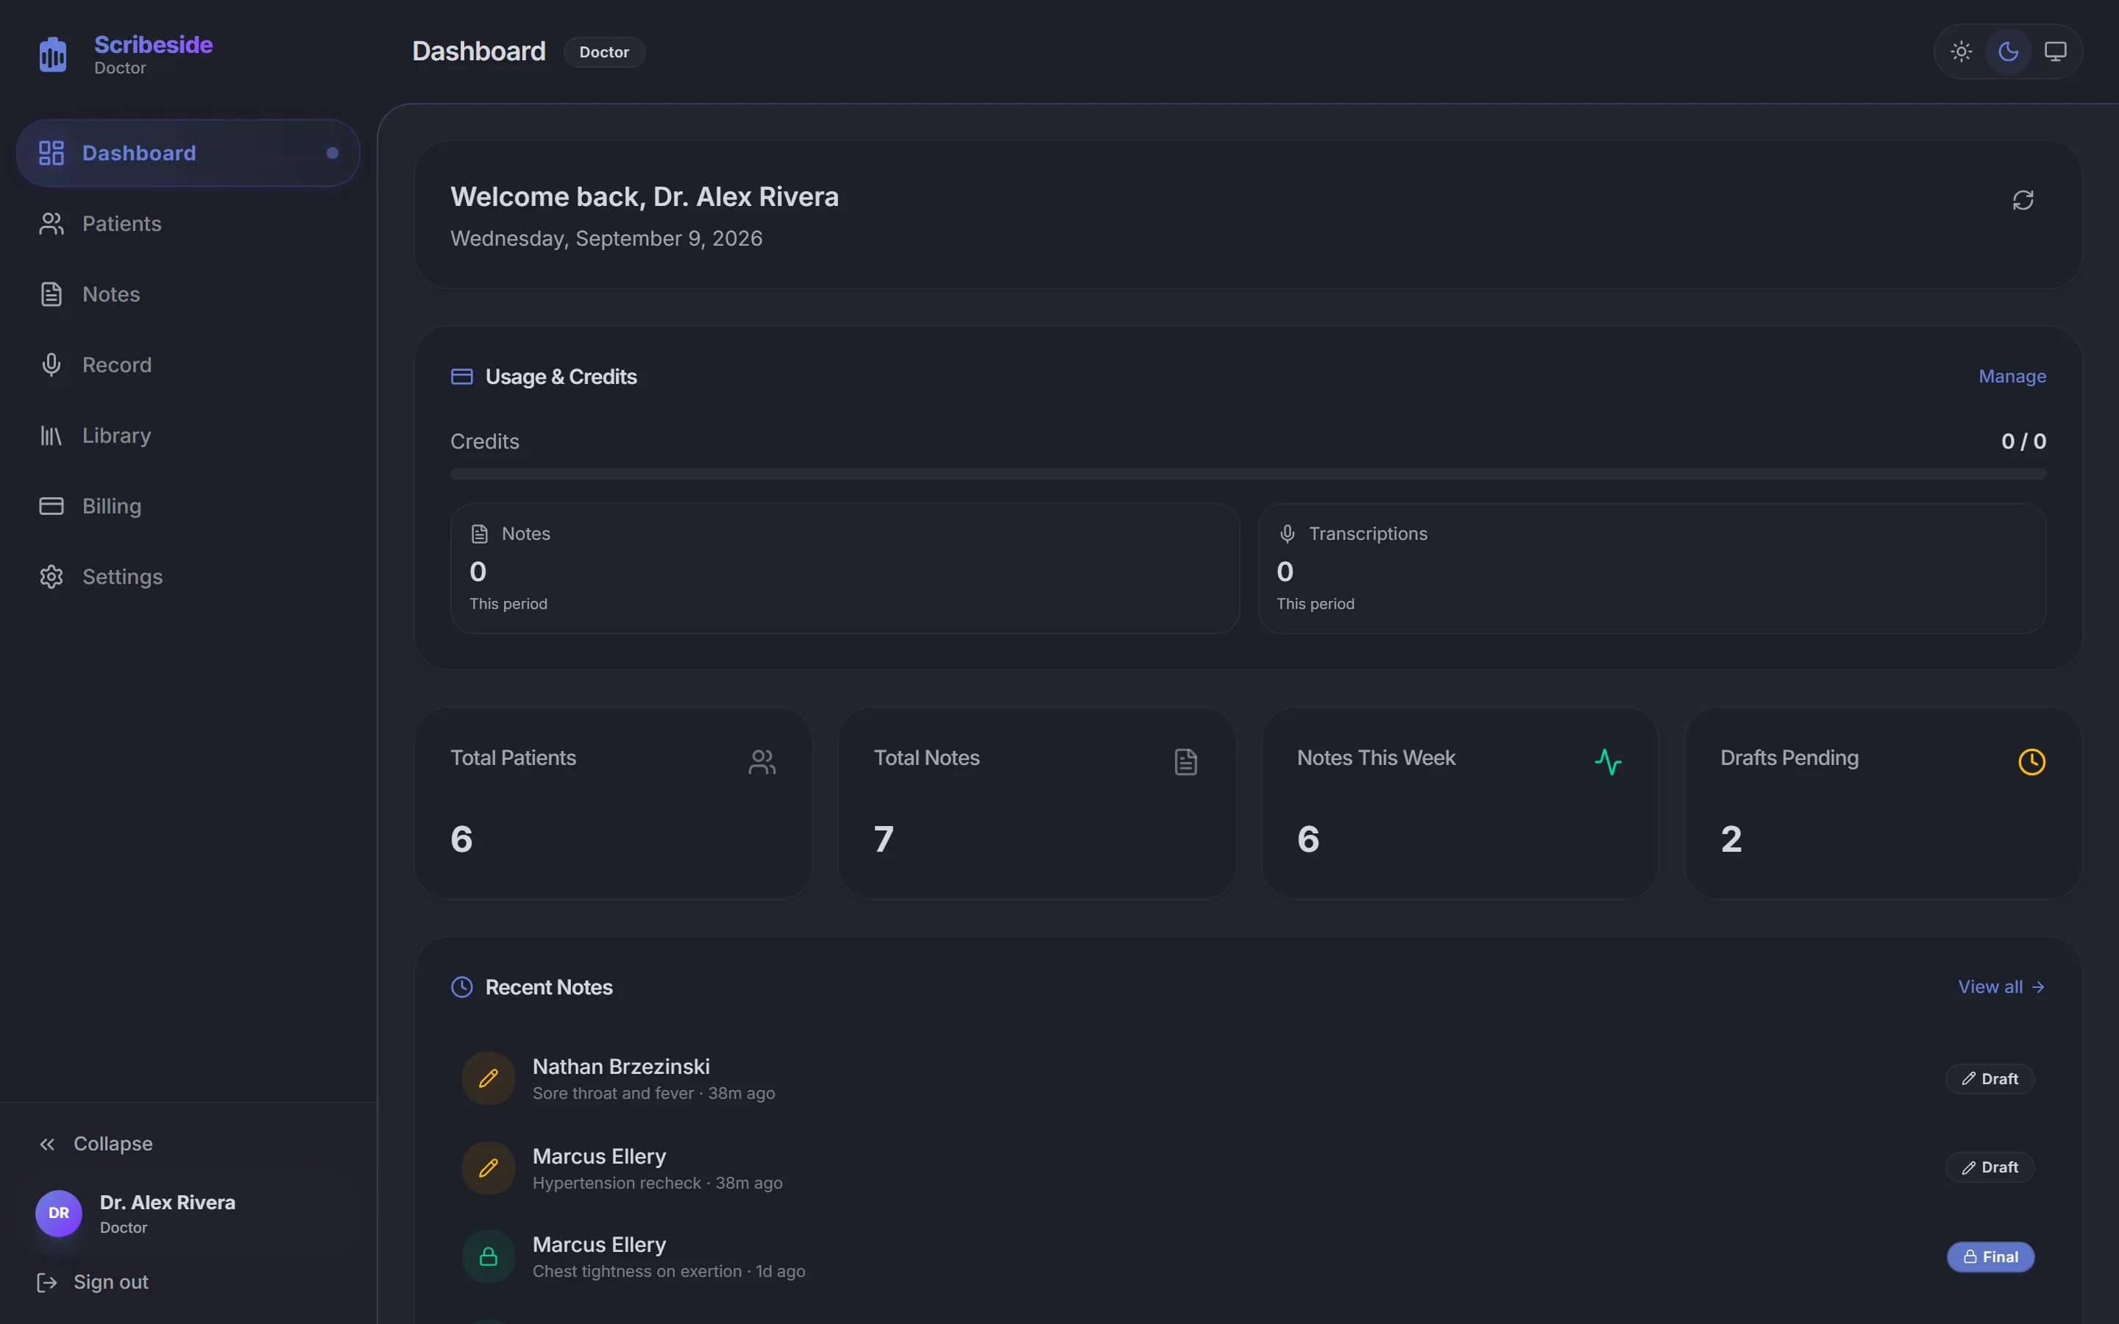Click the Welcome back, Dr. Alex Rivera heading
Viewport: 2119px width, 1324px height.
(x=645, y=197)
